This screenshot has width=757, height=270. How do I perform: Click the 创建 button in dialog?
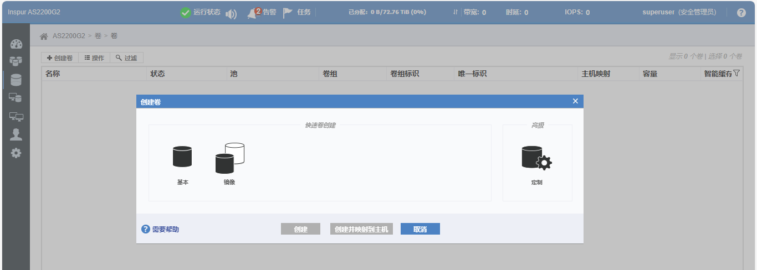[300, 229]
